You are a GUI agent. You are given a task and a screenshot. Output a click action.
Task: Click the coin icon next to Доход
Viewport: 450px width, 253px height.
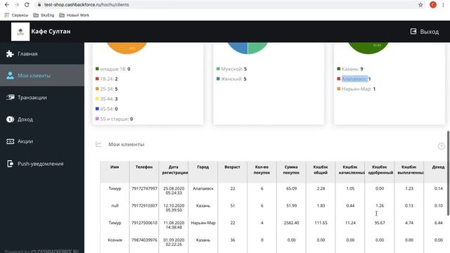tap(10, 119)
